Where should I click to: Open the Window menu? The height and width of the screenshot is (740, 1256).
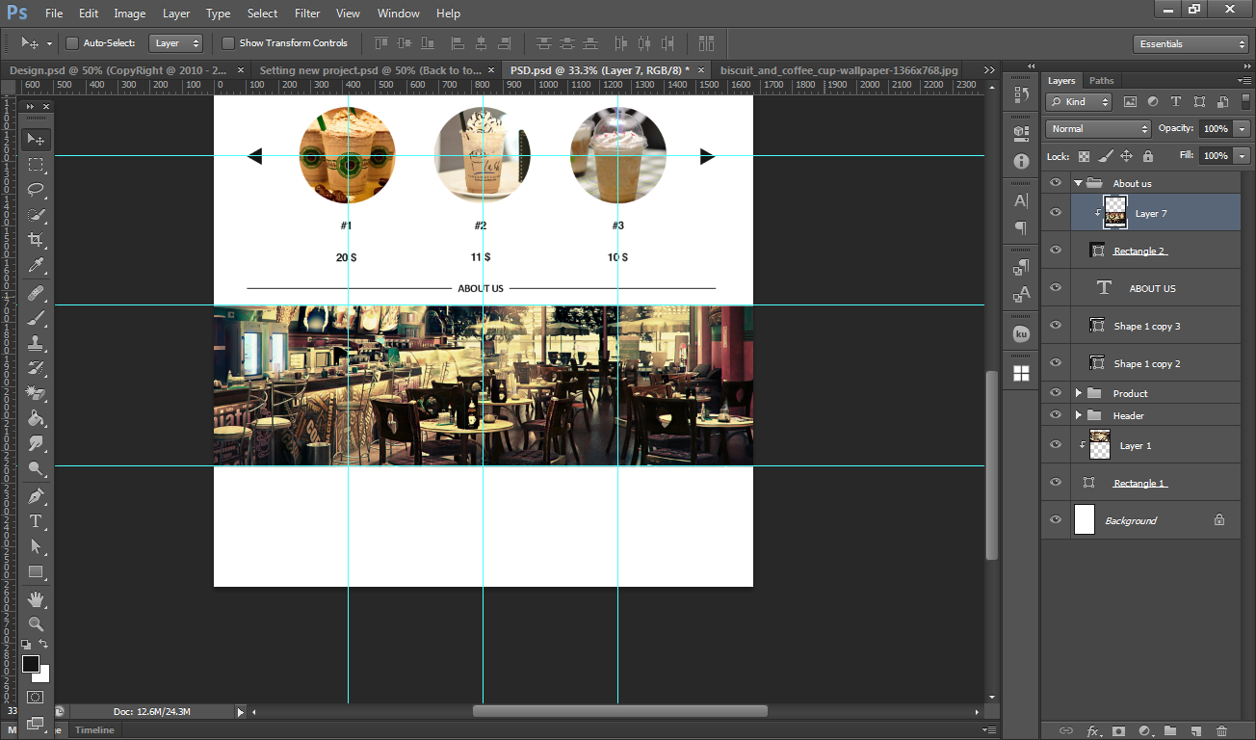pyautogui.click(x=398, y=13)
